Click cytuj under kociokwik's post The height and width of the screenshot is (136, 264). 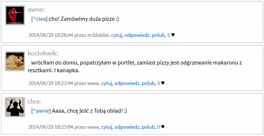tap(106, 83)
